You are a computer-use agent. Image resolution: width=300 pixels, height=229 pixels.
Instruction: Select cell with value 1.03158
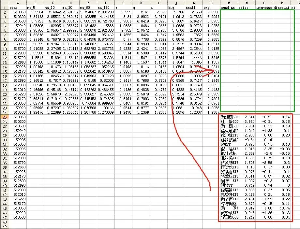tap(71, 67)
